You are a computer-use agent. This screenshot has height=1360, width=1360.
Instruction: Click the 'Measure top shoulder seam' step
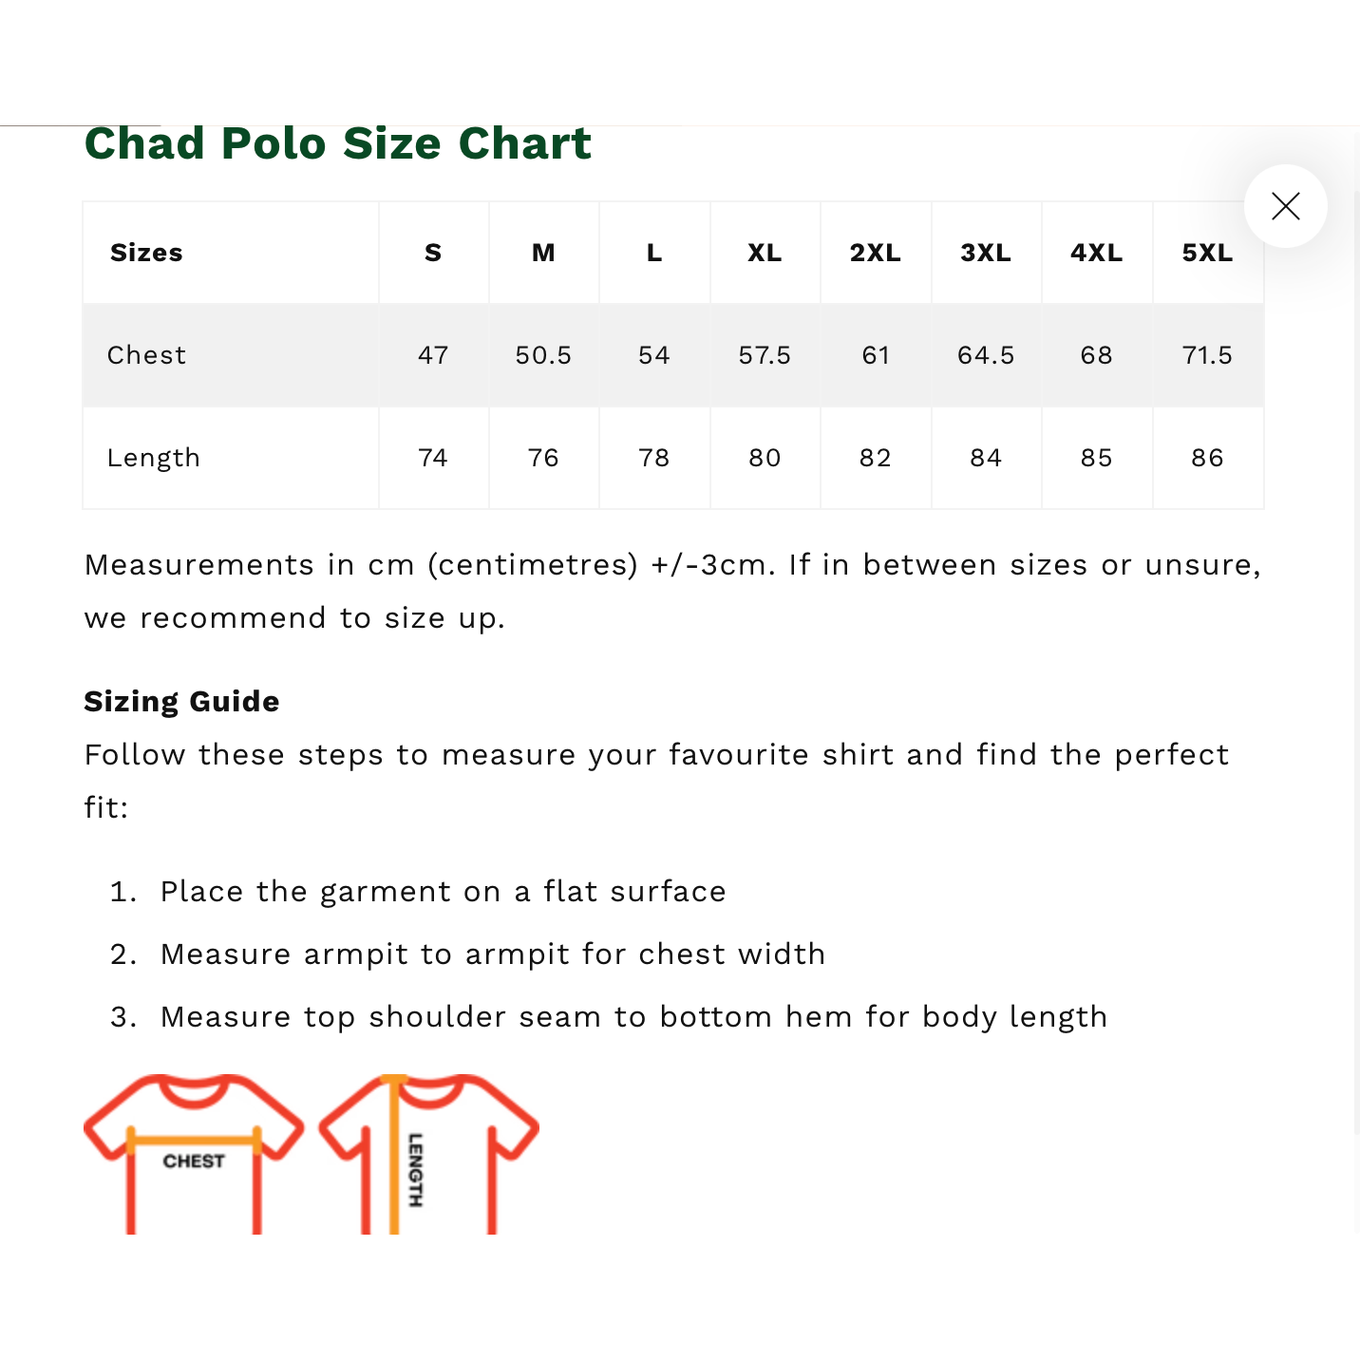[633, 1017]
